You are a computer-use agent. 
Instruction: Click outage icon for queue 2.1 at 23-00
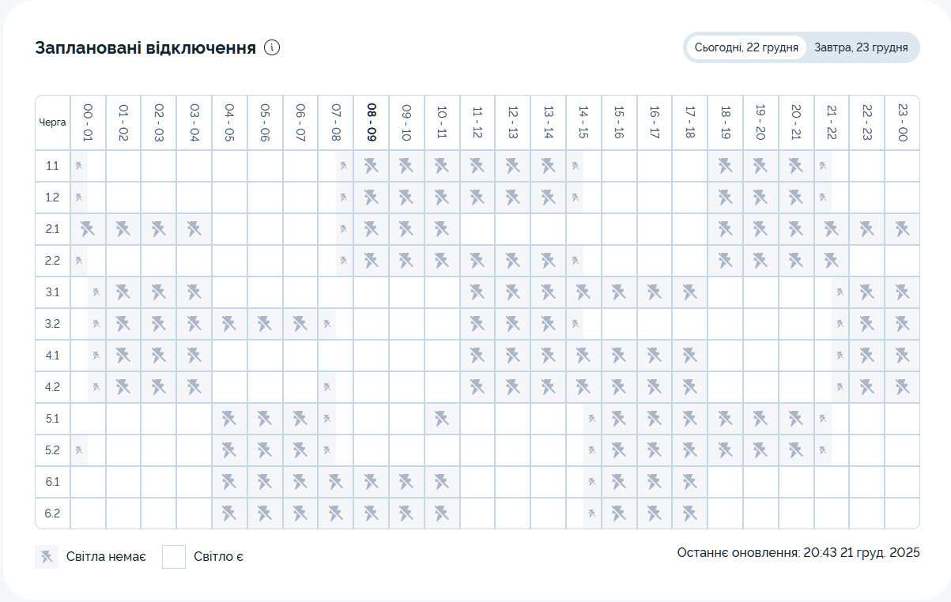pos(902,229)
